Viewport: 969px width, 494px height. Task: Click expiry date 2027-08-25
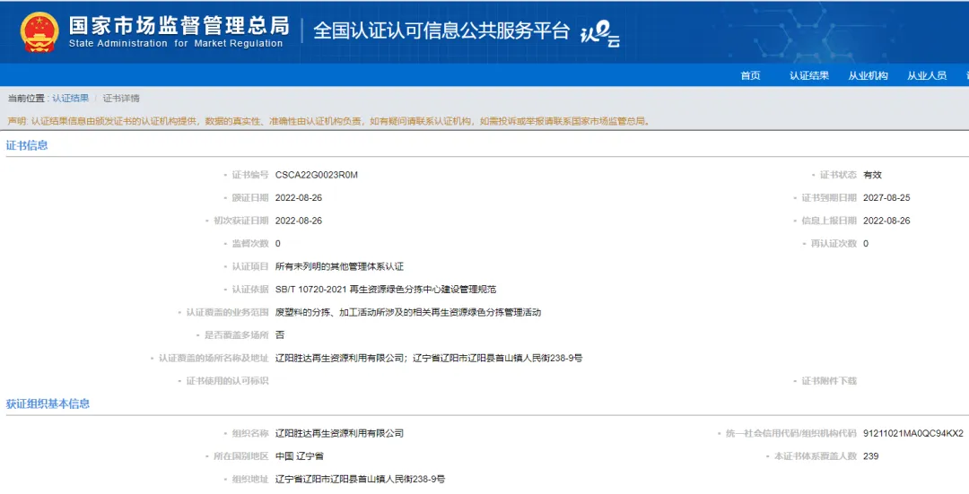tap(886, 197)
